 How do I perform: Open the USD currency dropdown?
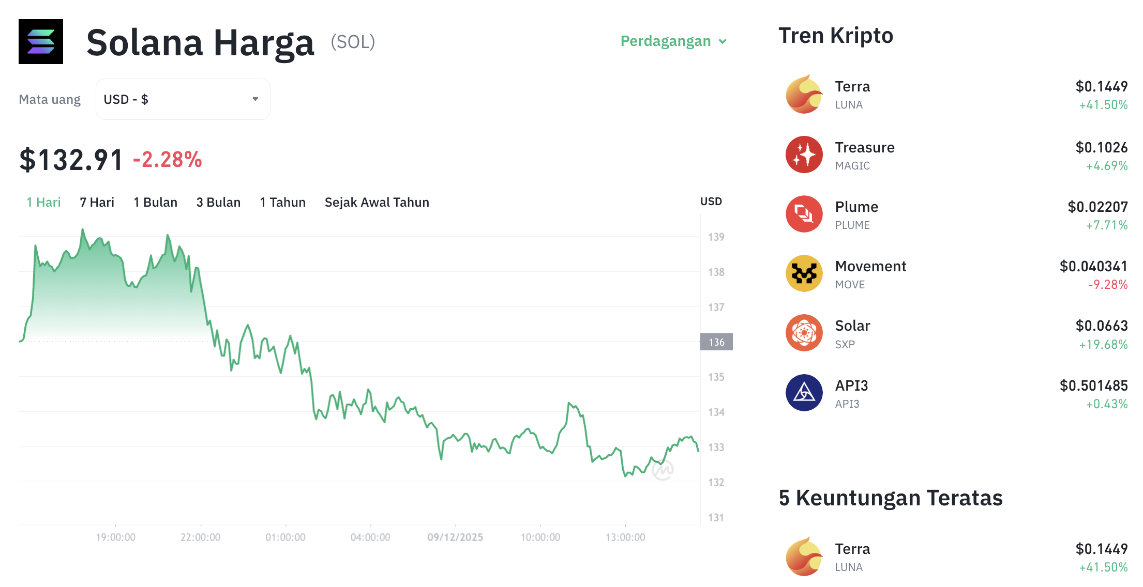coord(182,99)
